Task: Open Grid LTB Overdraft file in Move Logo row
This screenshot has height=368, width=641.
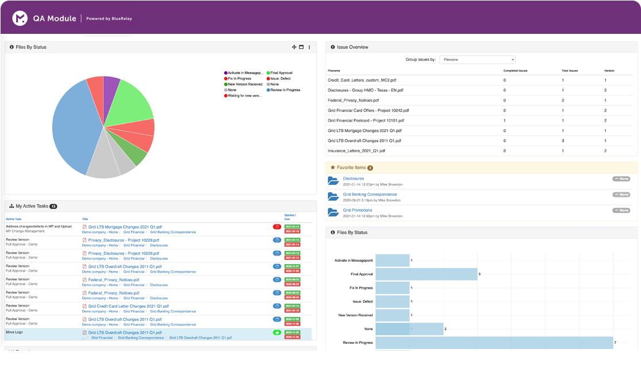Action: coord(125,332)
